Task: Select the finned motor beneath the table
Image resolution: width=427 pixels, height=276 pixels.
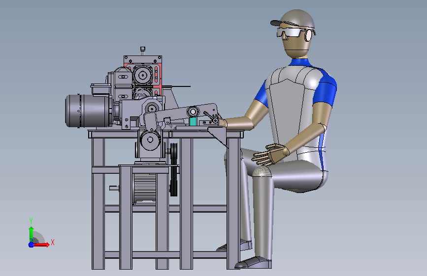Action: [x=144, y=189]
